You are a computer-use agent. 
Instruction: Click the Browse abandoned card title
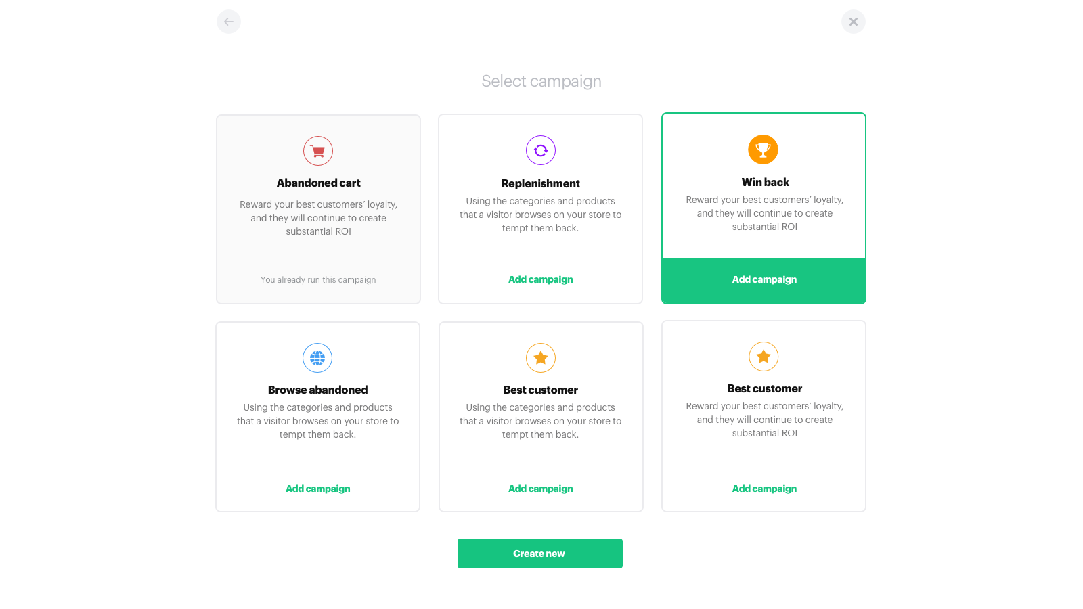tap(317, 390)
